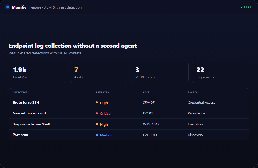Click High severity label for Suspicious PowerShell

[104, 125]
